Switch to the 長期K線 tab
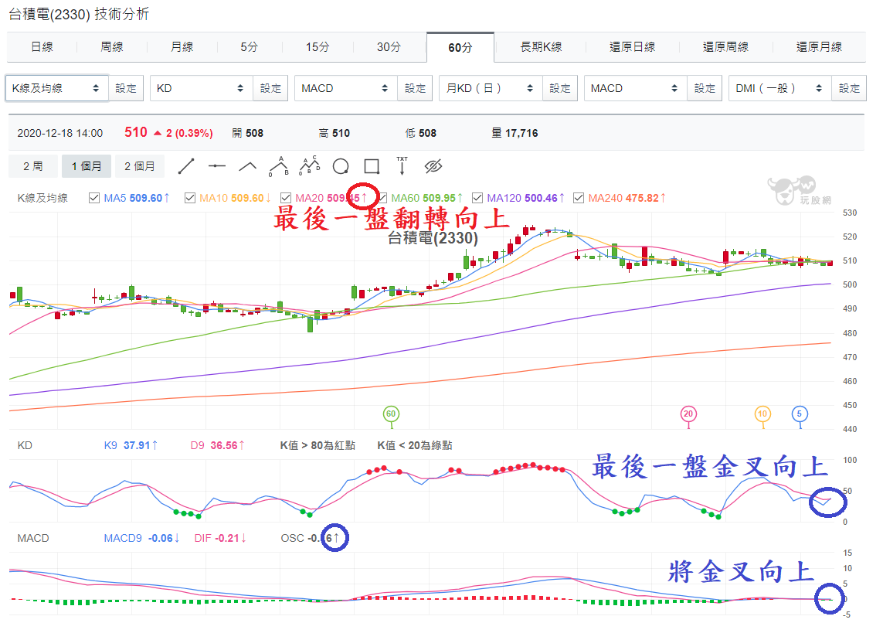The height and width of the screenshot is (623, 883). [x=541, y=47]
